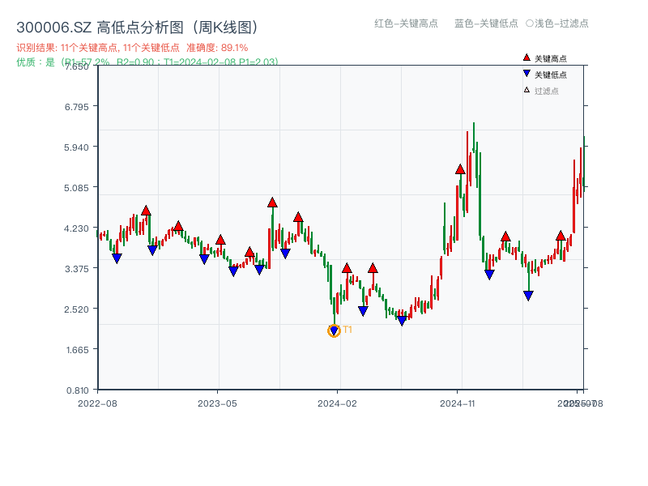Click the 2024-02 x-axis date label

pos(337,403)
